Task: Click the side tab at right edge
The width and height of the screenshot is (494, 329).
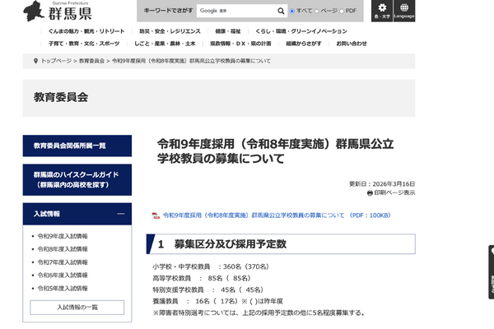Action: [492, 272]
